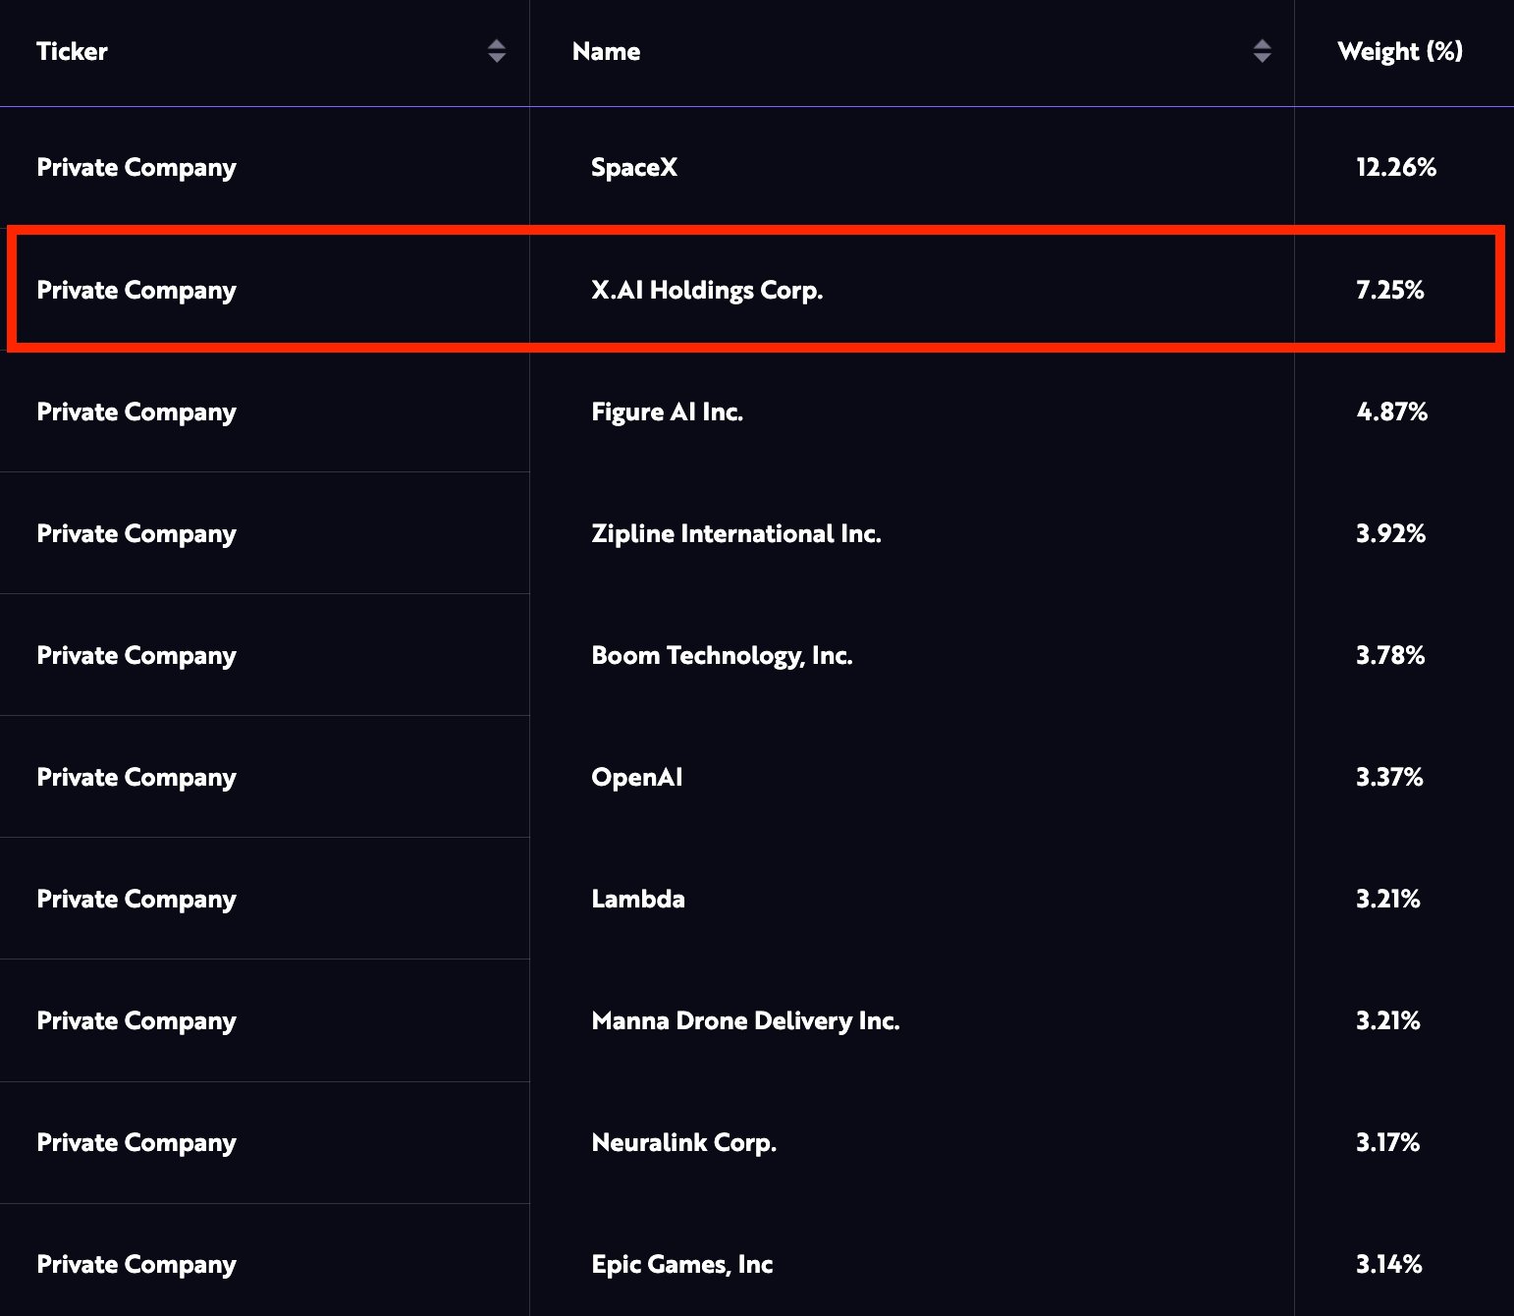Click the Lambda weight value 3.21%
Viewport: 1514px width, 1316px height.
1387,899
